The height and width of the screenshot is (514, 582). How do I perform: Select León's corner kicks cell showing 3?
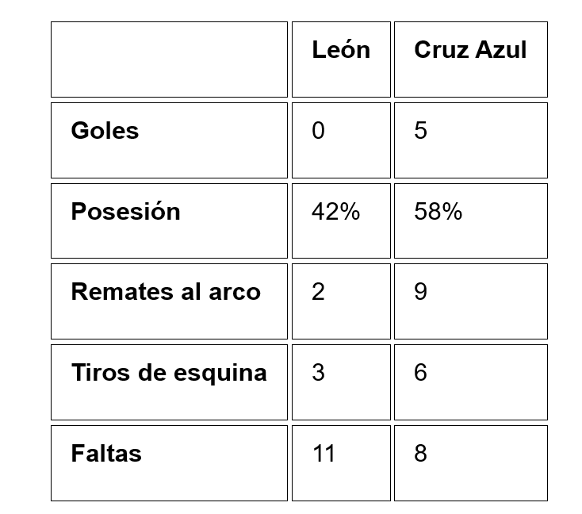pyautogui.click(x=341, y=382)
